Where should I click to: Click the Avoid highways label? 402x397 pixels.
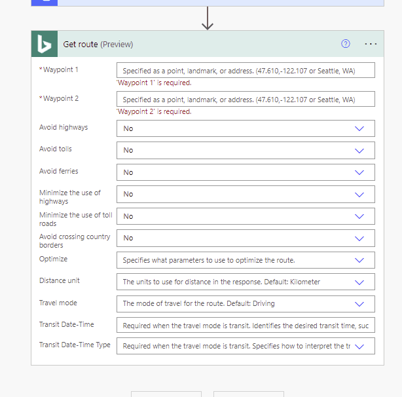(x=64, y=128)
